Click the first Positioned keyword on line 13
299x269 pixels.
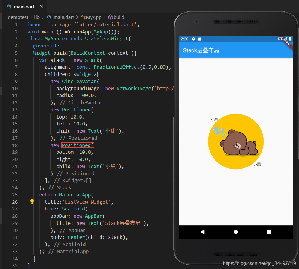[x=76, y=110]
